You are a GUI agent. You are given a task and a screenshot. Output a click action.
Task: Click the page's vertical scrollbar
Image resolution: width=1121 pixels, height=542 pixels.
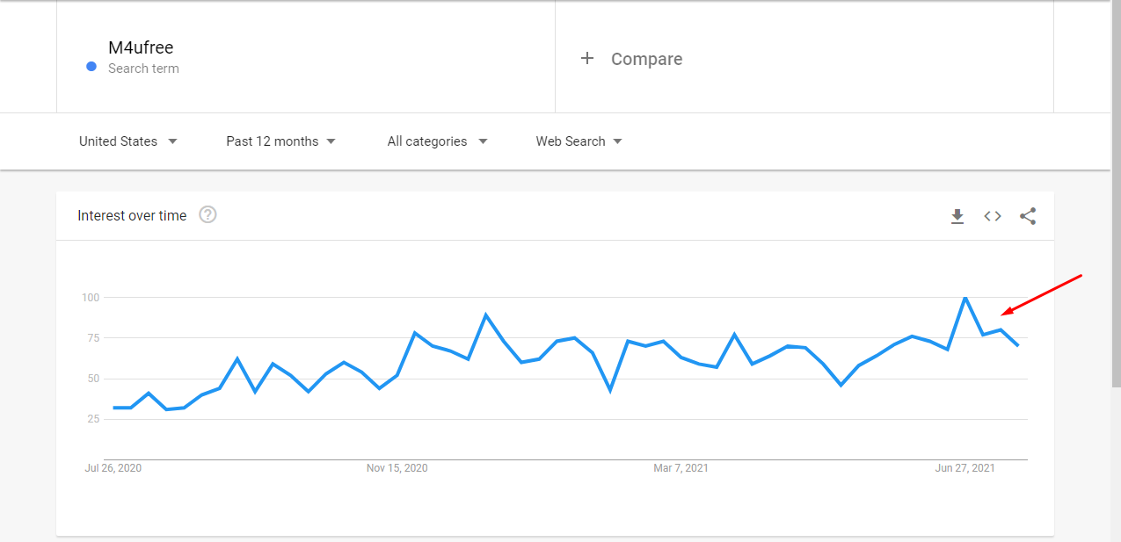pyautogui.click(x=1117, y=193)
